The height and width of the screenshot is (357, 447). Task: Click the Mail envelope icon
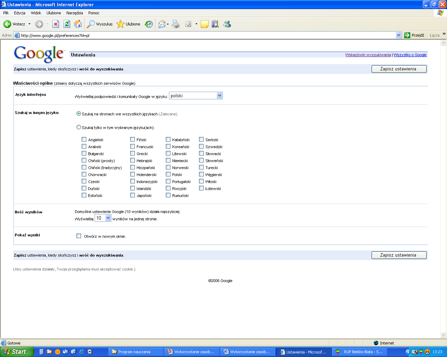point(162,24)
